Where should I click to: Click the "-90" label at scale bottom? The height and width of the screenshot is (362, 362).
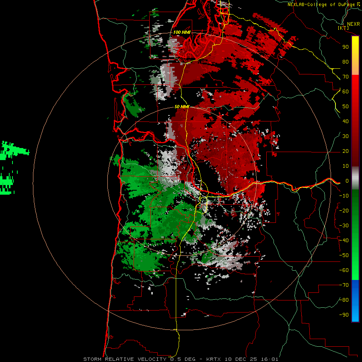[x=344, y=315]
